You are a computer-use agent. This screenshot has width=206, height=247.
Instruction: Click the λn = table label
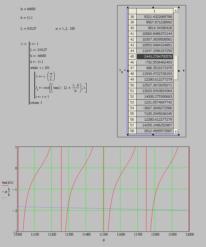pos(122,71)
